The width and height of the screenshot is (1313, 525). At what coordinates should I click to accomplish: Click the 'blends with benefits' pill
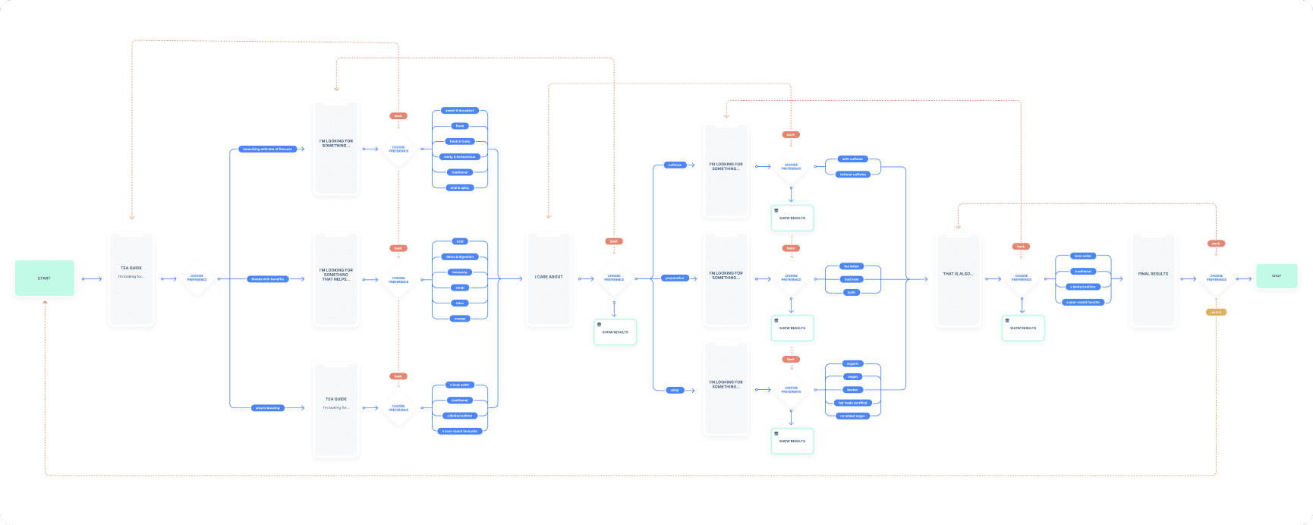coord(267,279)
